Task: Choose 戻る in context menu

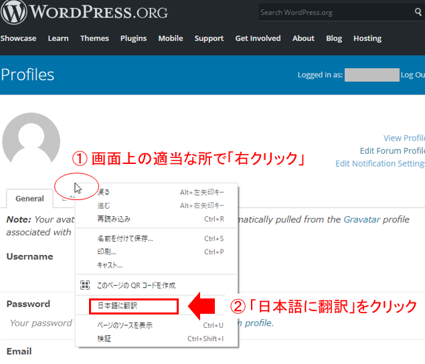Action: (x=157, y=192)
